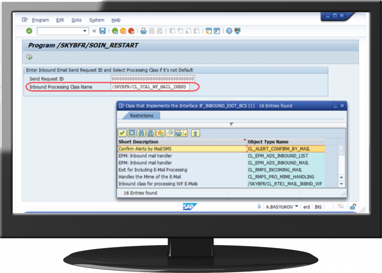Screen dimensions: 382x273
Task: Click the Generate Shortcut icon
Action: click(x=217, y=31)
